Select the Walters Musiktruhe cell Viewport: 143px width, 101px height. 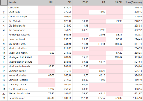tap(23, 94)
